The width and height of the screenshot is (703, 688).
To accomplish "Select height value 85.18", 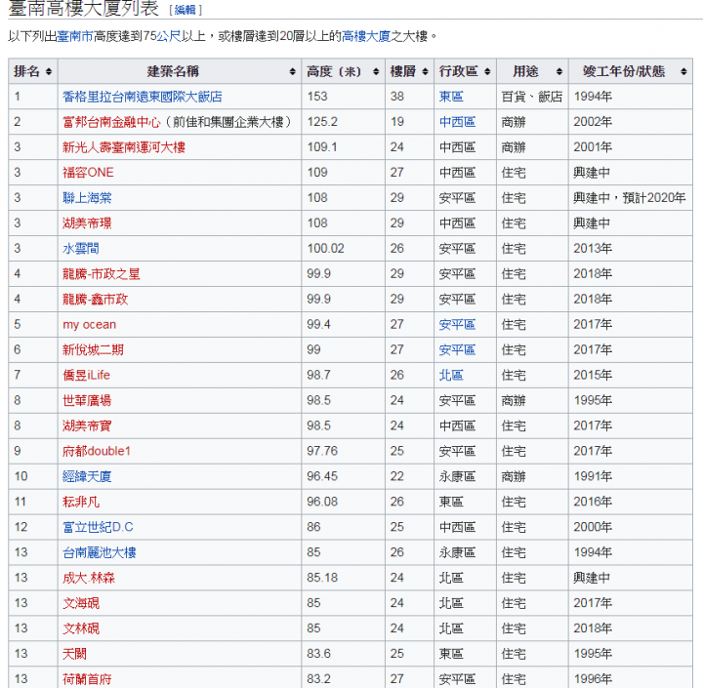I will click(x=322, y=578).
